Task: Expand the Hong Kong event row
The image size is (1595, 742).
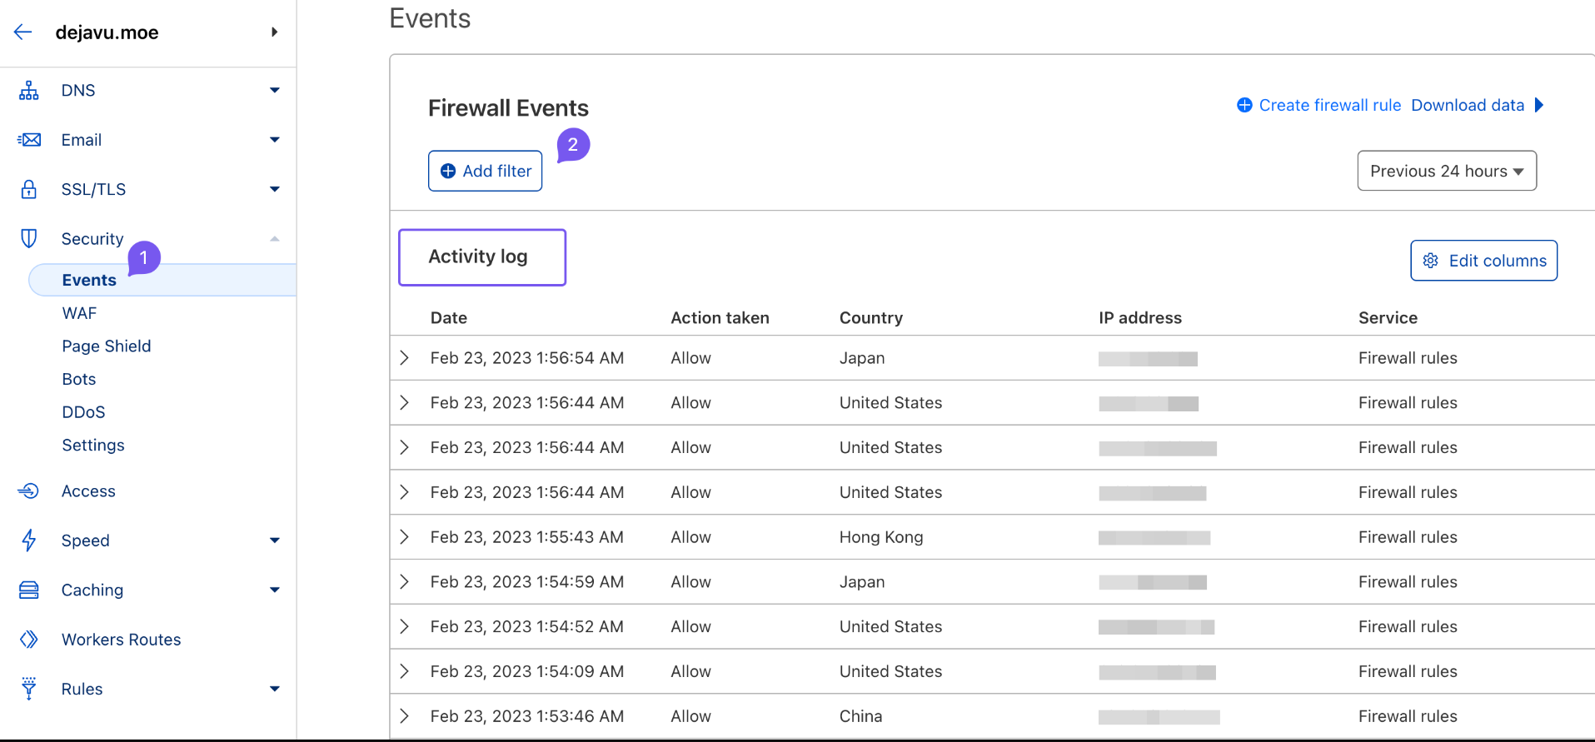Action: [x=405, y=537]
